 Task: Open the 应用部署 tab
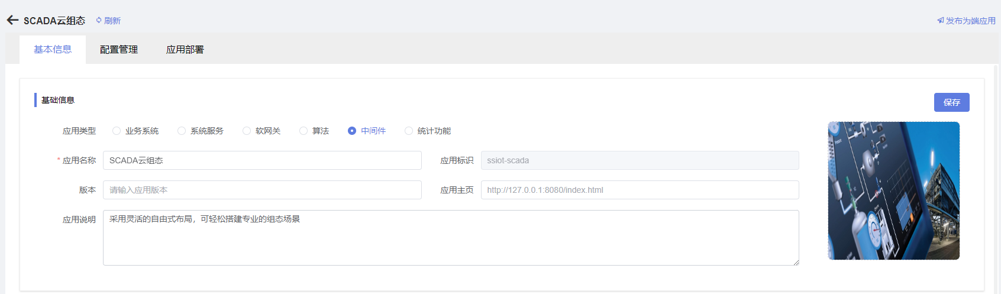tap(185, 50)
